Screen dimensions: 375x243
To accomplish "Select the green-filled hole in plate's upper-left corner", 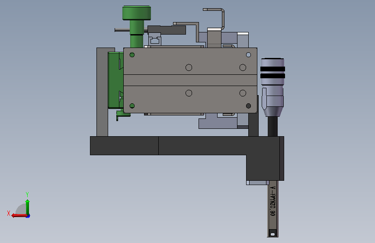I will click(132, 55).
